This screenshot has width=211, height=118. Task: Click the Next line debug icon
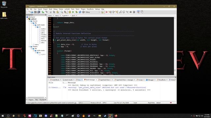113,12
